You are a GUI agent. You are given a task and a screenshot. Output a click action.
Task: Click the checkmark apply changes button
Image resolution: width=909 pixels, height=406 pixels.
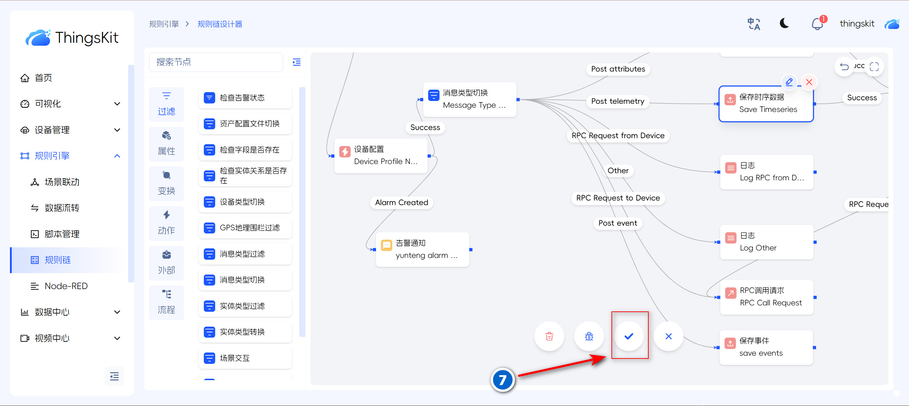(629, 336)
